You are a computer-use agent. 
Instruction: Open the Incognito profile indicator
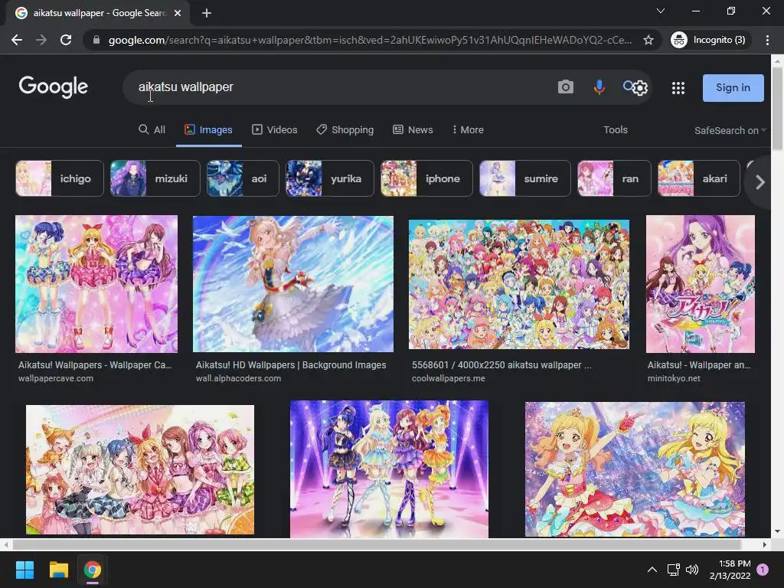tap(710, 40)
